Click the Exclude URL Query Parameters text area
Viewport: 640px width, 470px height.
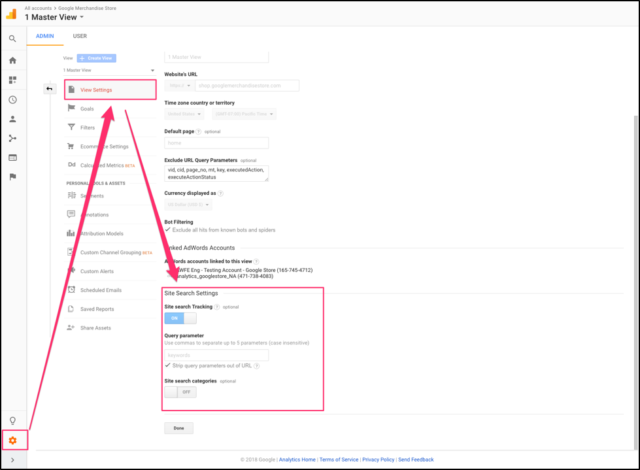216,173
